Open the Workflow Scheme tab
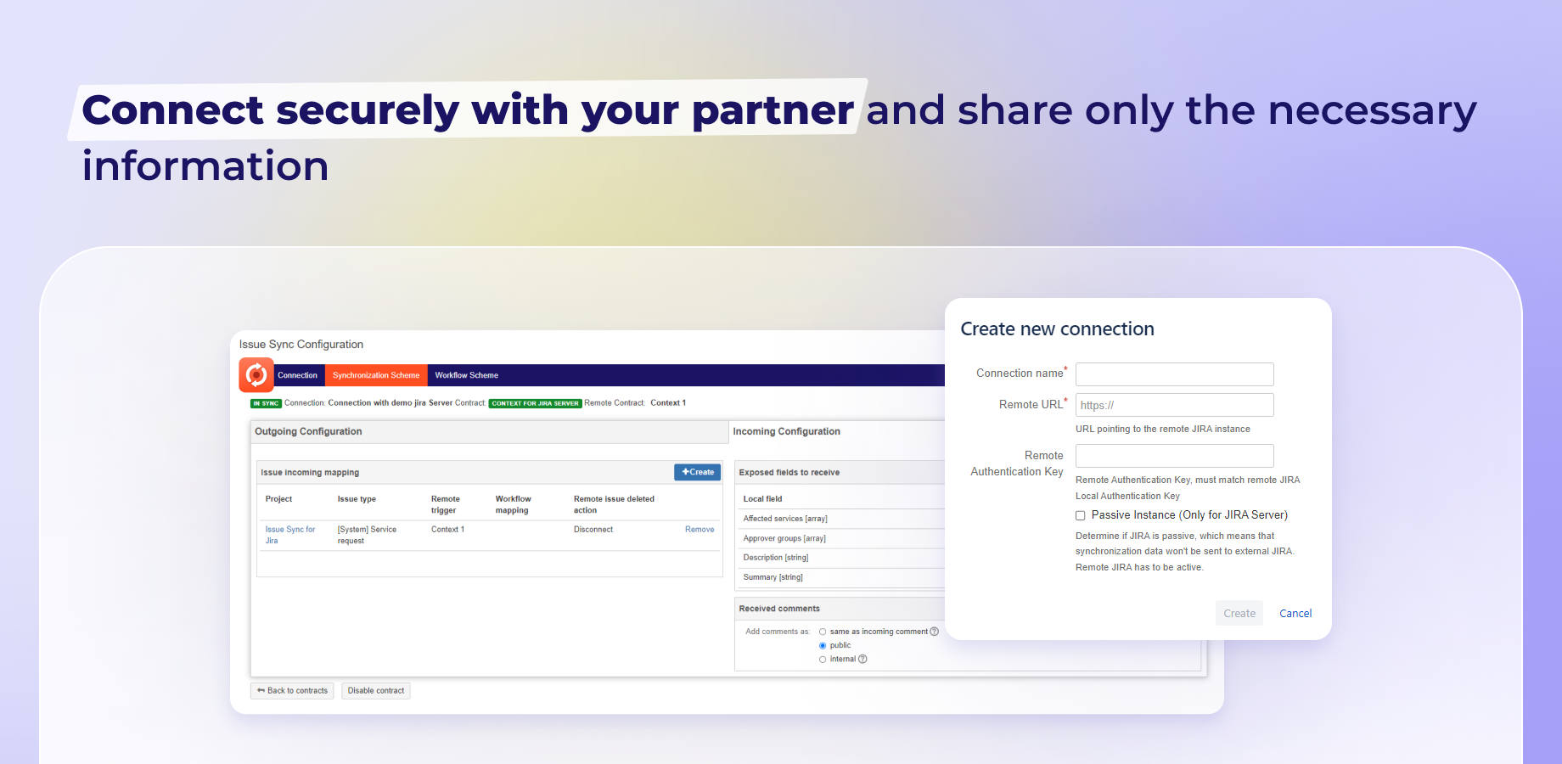Image resolution: width=1562 pixels, height=764 pixels. tap(467, 375)
